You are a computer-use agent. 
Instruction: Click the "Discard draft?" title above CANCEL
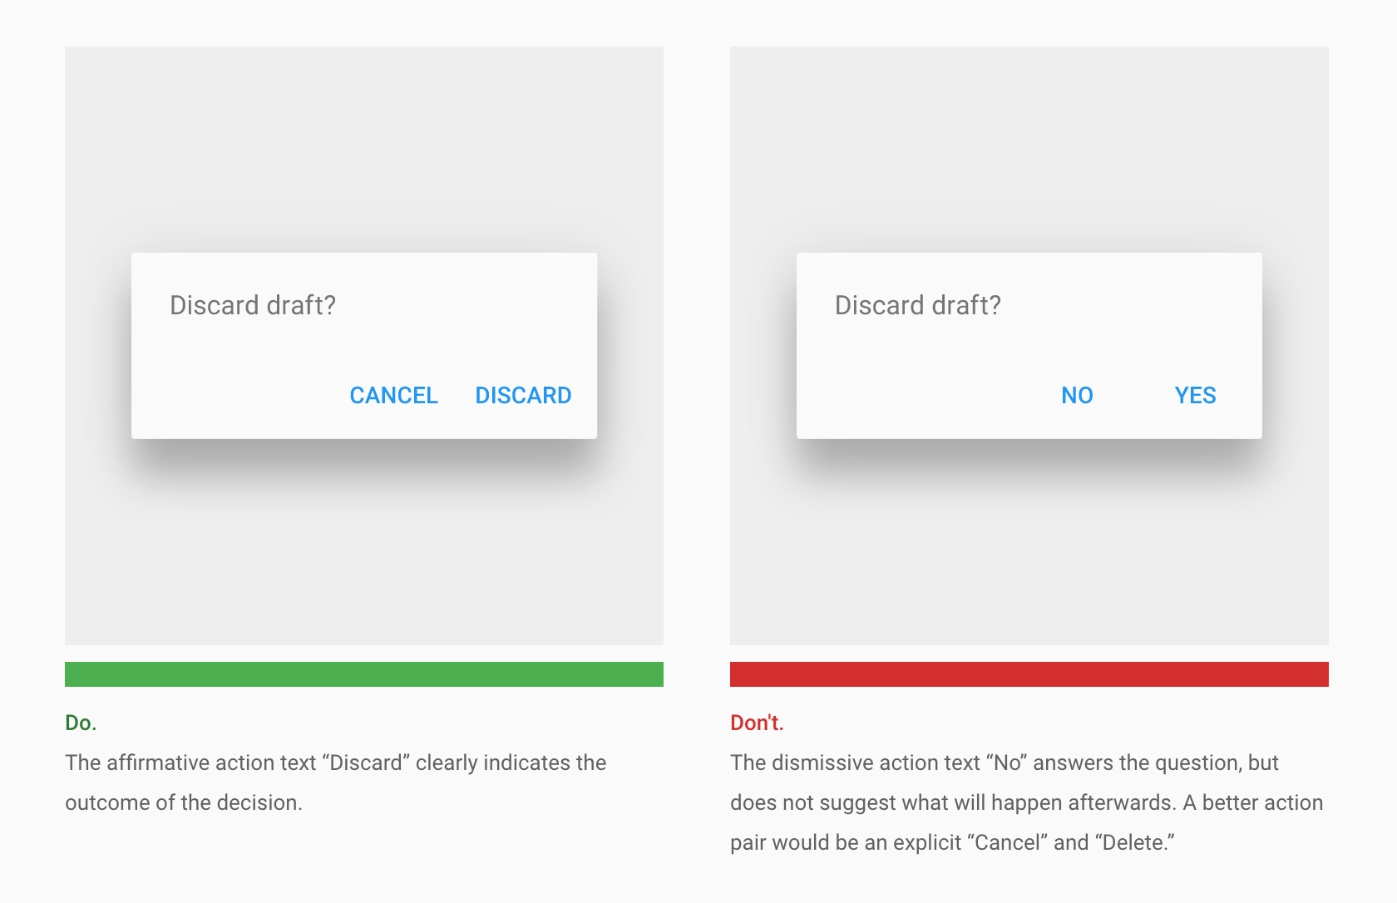click(253, 305)
